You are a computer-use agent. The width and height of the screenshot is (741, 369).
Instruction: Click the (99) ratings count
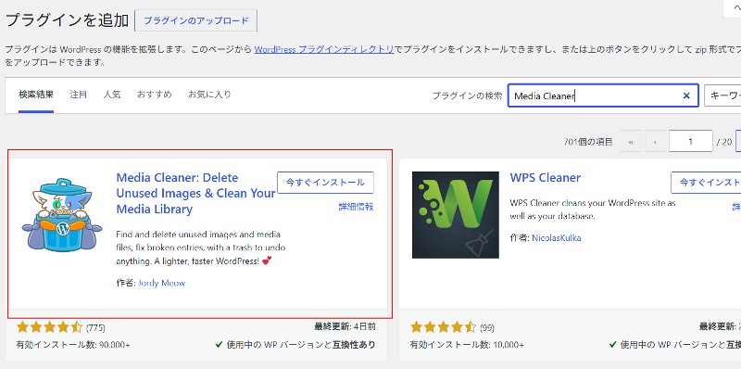coord(487,328)
